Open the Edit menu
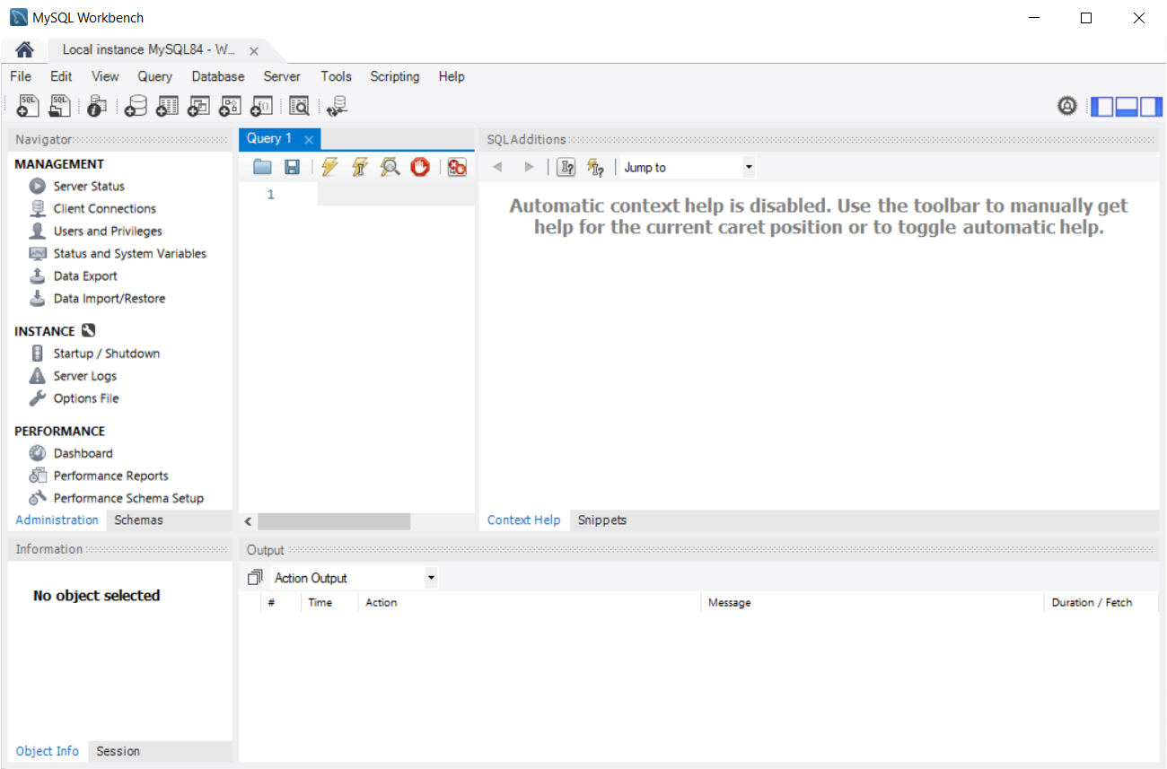Viewport: 1167px width, 769px height. [61, 76]
